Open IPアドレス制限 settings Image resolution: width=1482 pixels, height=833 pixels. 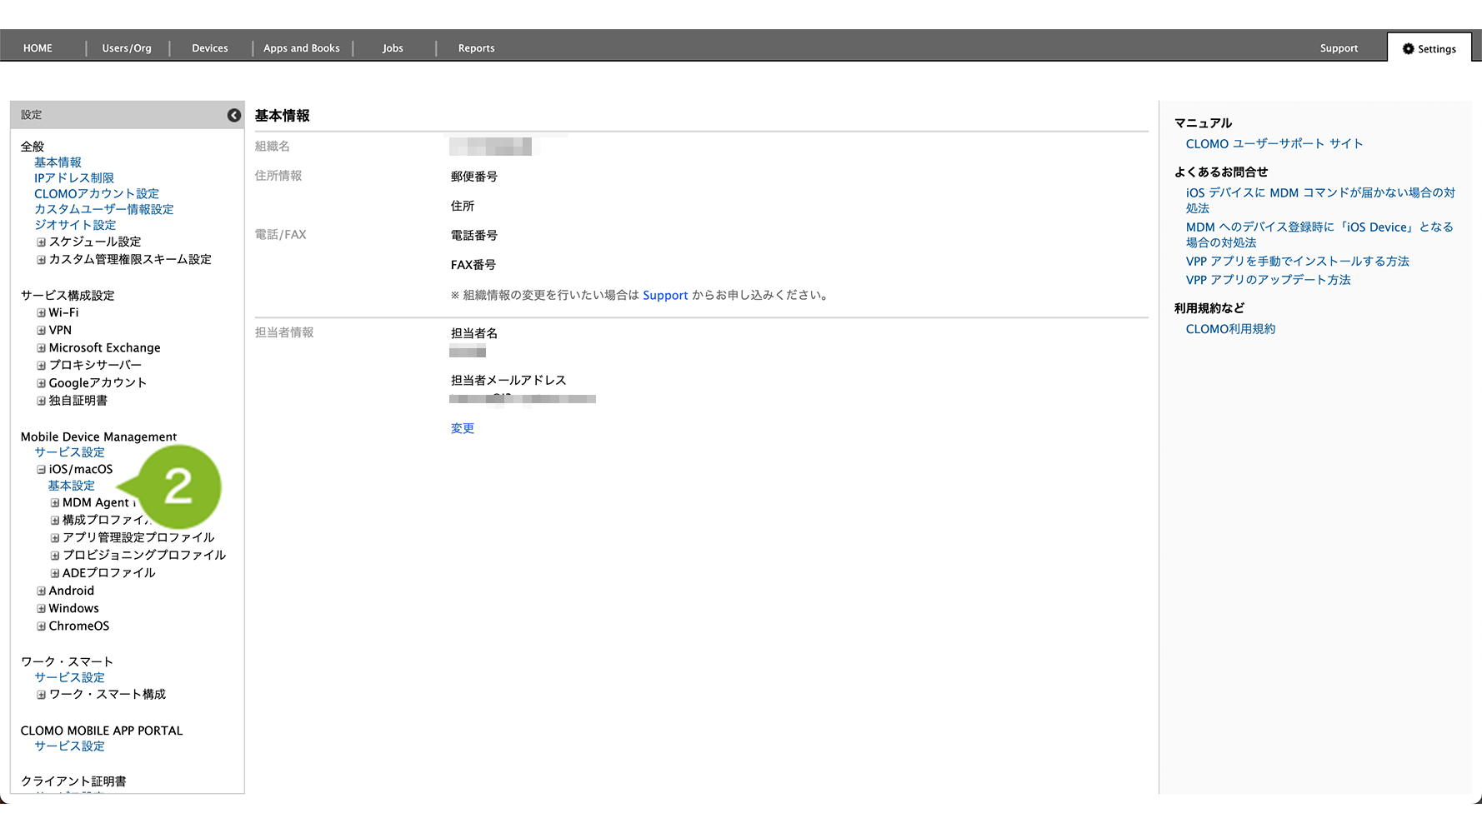coord(74,178)
